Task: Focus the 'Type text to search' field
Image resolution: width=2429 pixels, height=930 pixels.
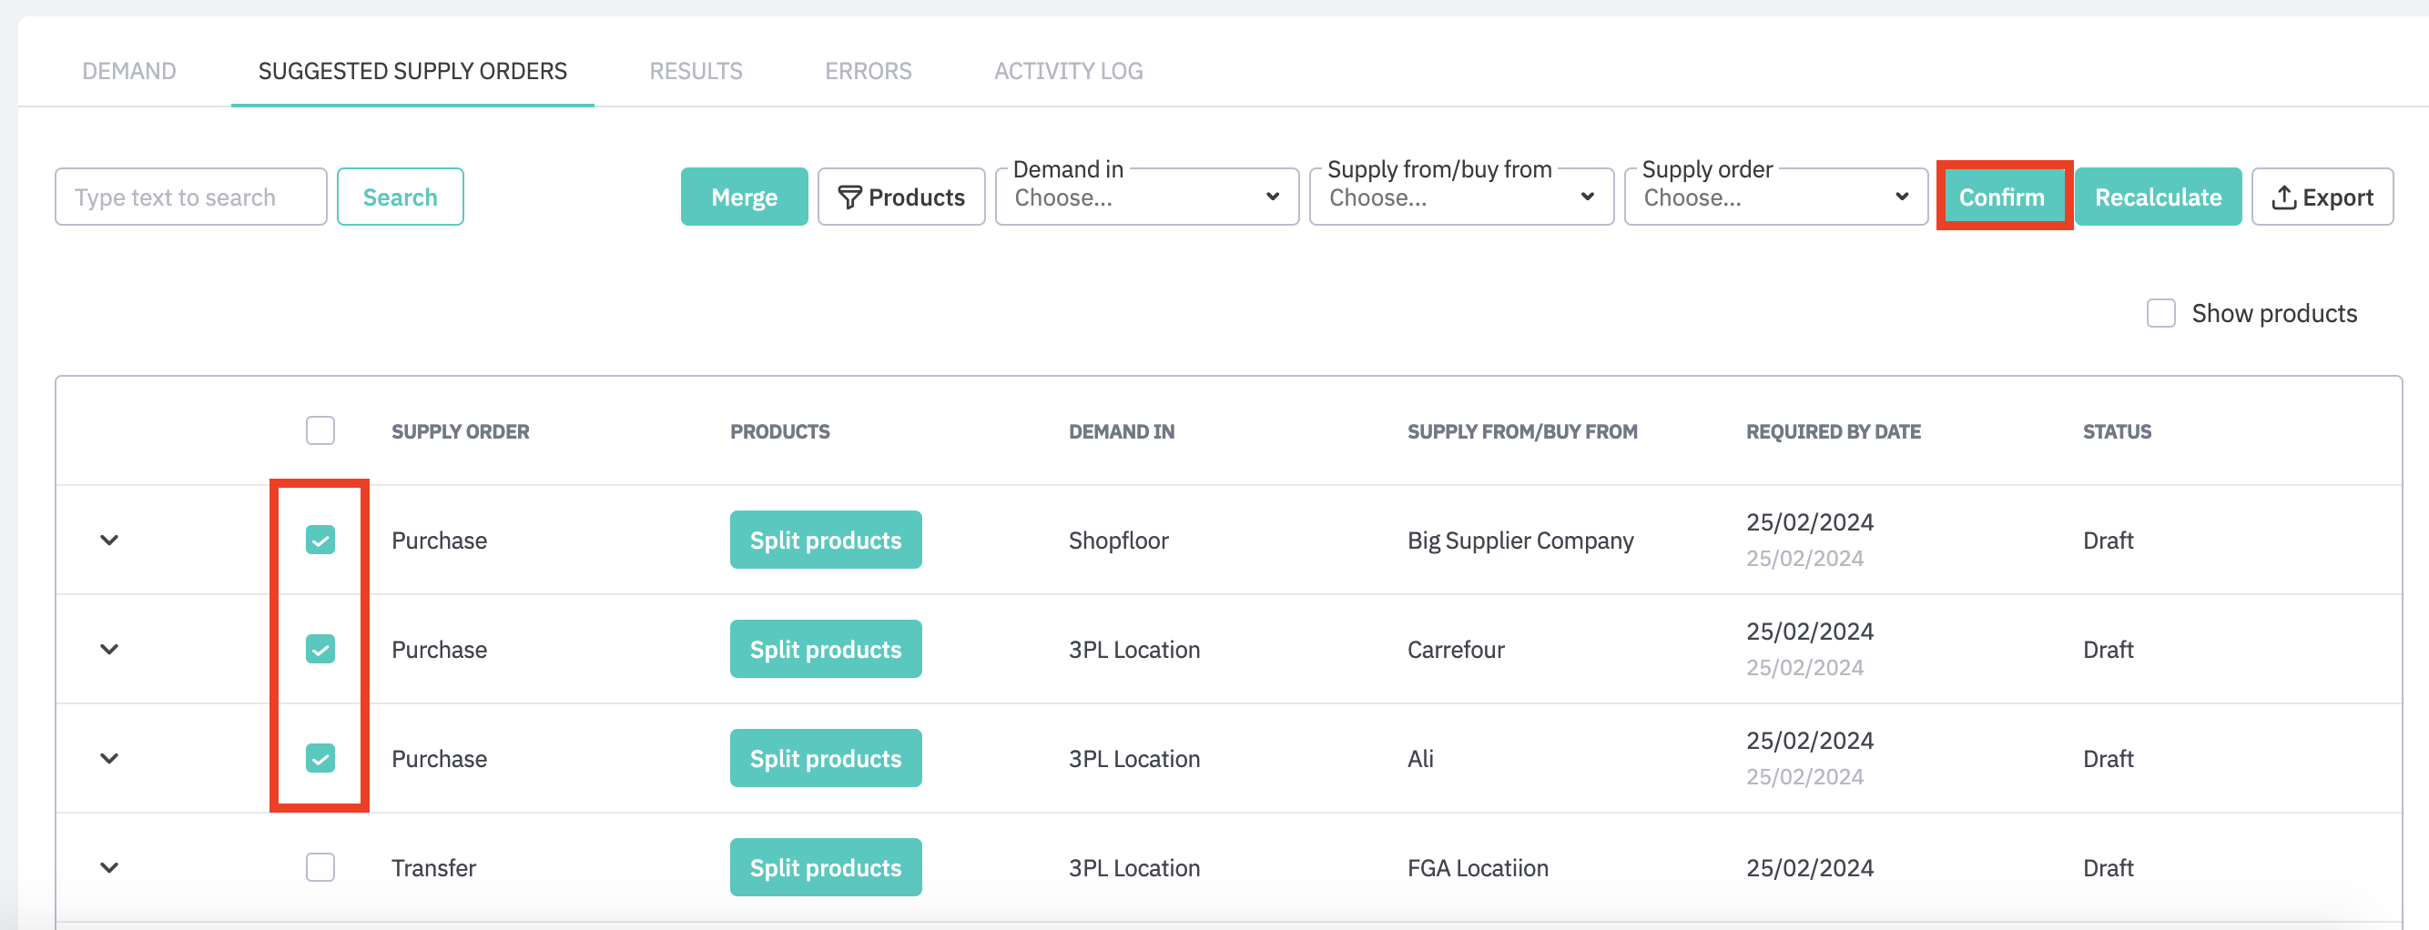Action: coord(191,197)
